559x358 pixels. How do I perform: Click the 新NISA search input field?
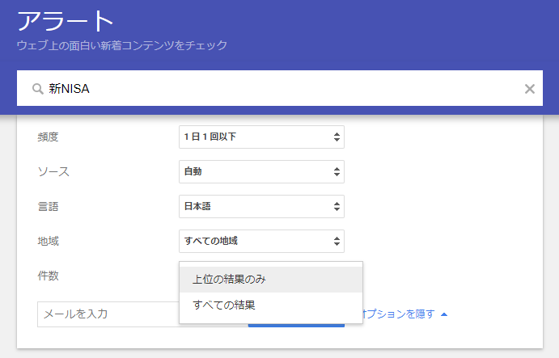(280, 88)
